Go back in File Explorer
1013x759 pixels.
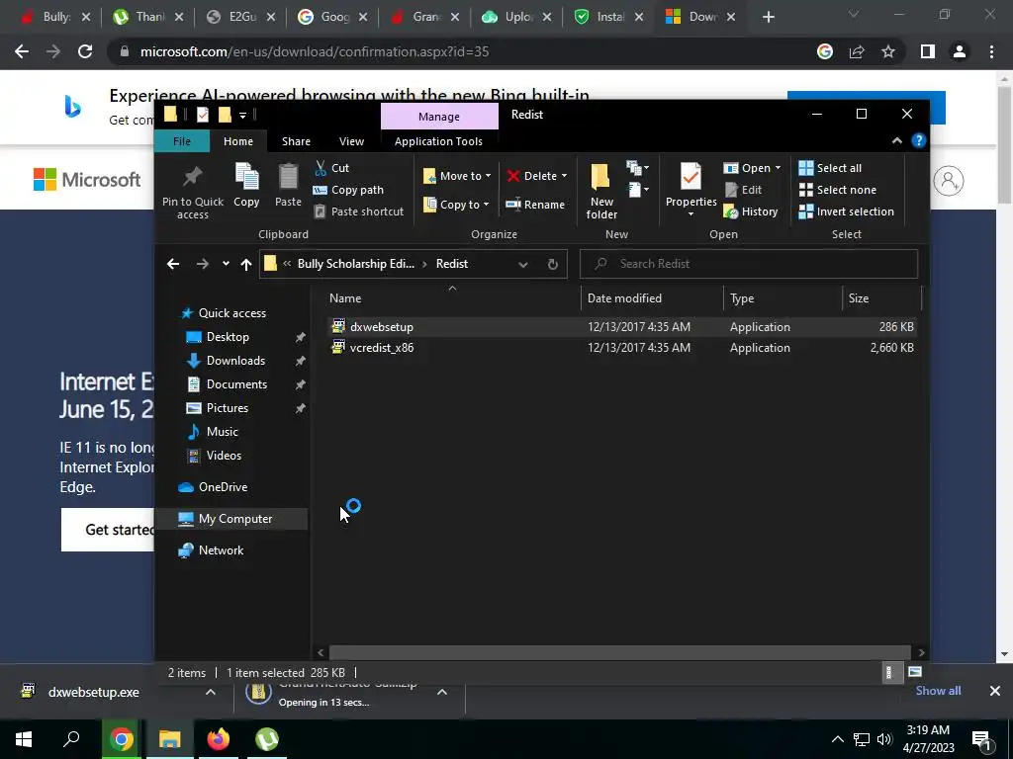173,264
